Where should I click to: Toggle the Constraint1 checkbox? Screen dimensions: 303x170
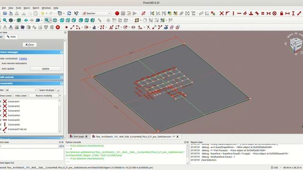0,102
